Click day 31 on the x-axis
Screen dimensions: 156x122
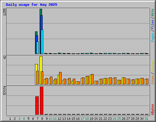(146, 119)
